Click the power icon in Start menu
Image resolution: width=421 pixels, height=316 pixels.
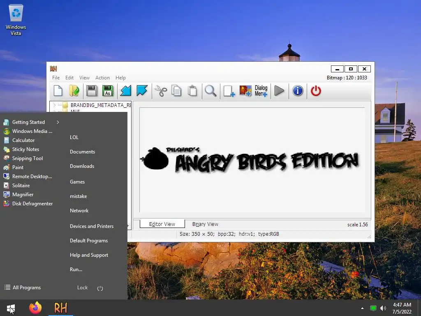[x=100, y=288]
